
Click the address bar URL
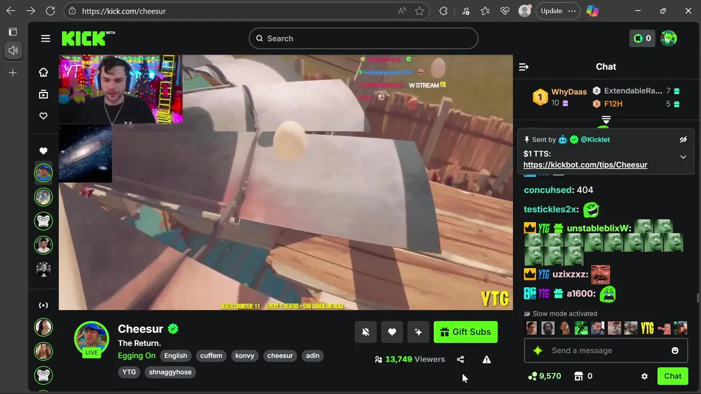click(x=124, y=11)
